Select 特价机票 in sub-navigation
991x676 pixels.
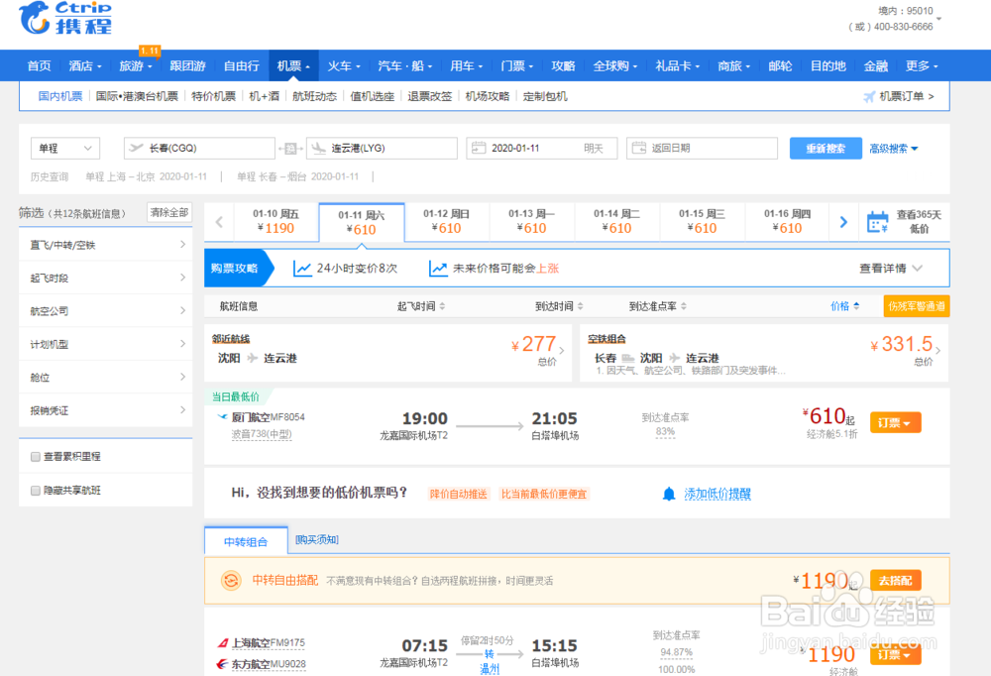point(214,96)
